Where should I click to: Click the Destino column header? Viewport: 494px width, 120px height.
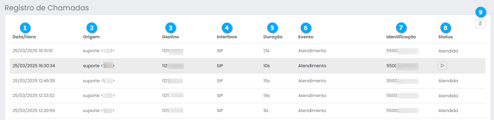(170, 37)
